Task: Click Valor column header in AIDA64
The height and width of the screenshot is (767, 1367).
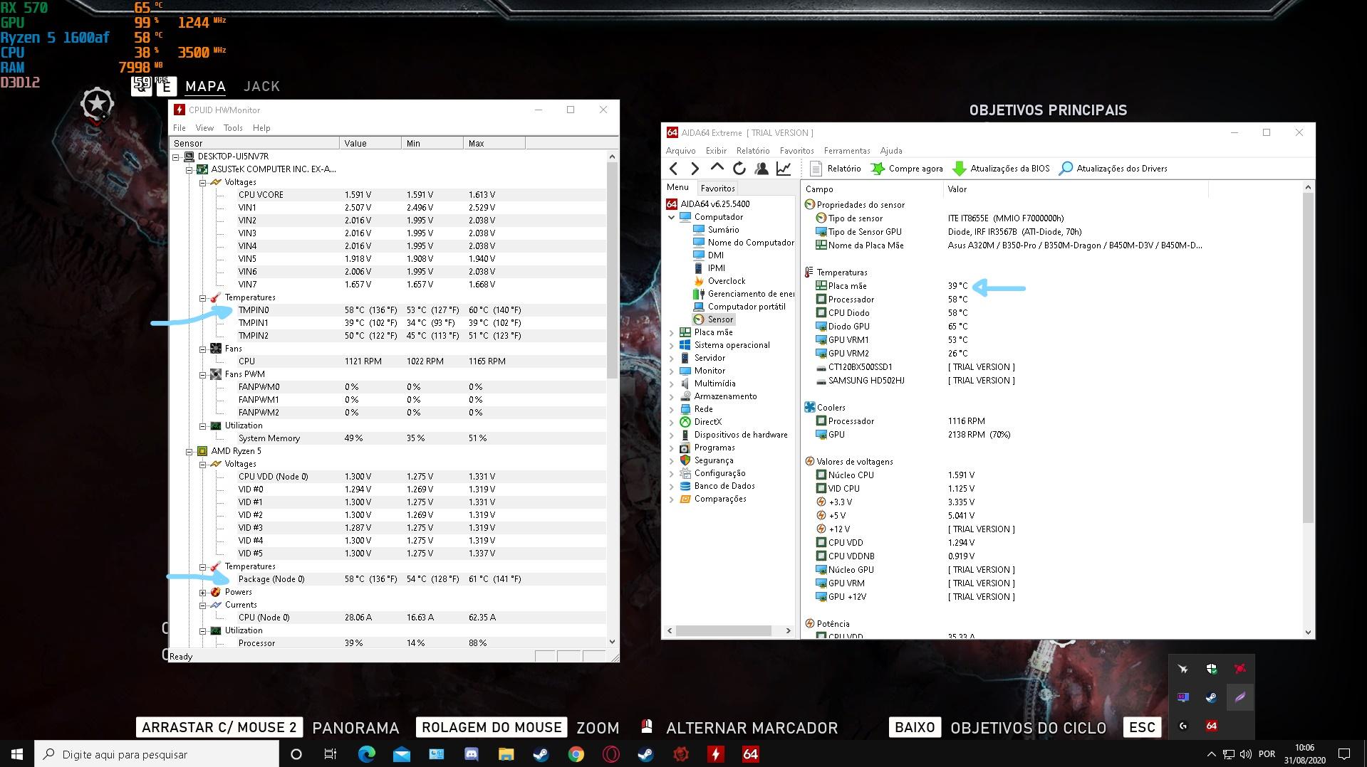Action: pos(1076,189)
